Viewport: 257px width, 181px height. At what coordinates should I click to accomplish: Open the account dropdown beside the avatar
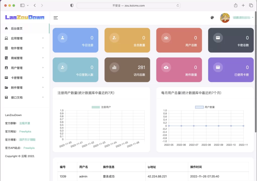coord(253,18)
